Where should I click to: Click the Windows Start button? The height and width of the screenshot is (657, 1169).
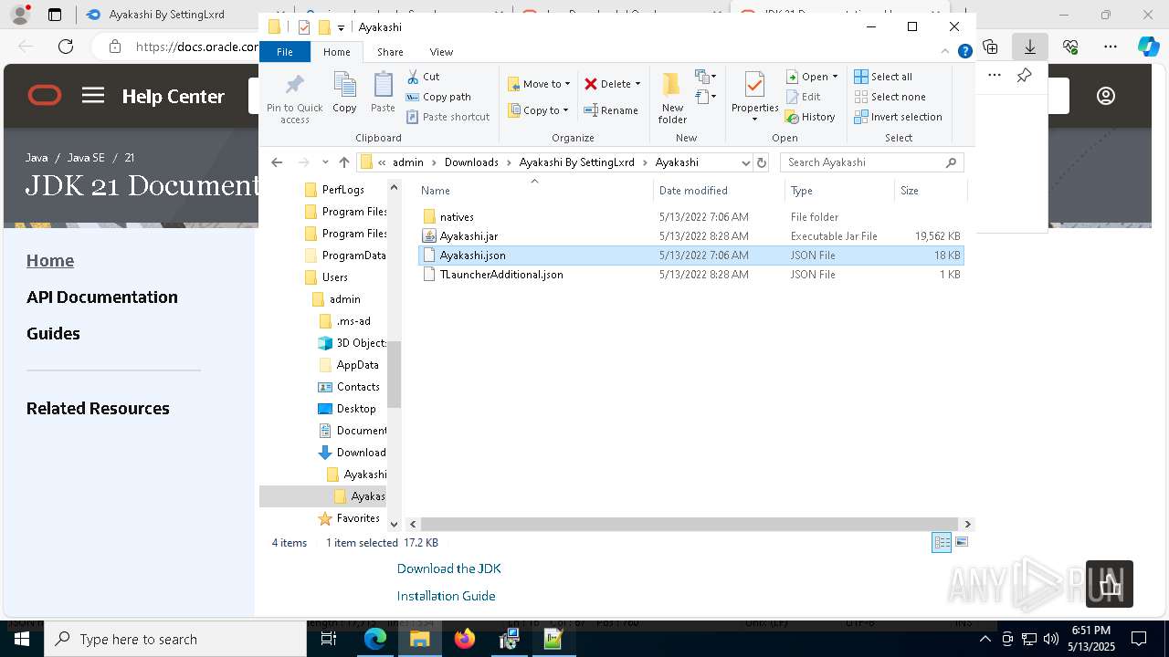point(22,640)
